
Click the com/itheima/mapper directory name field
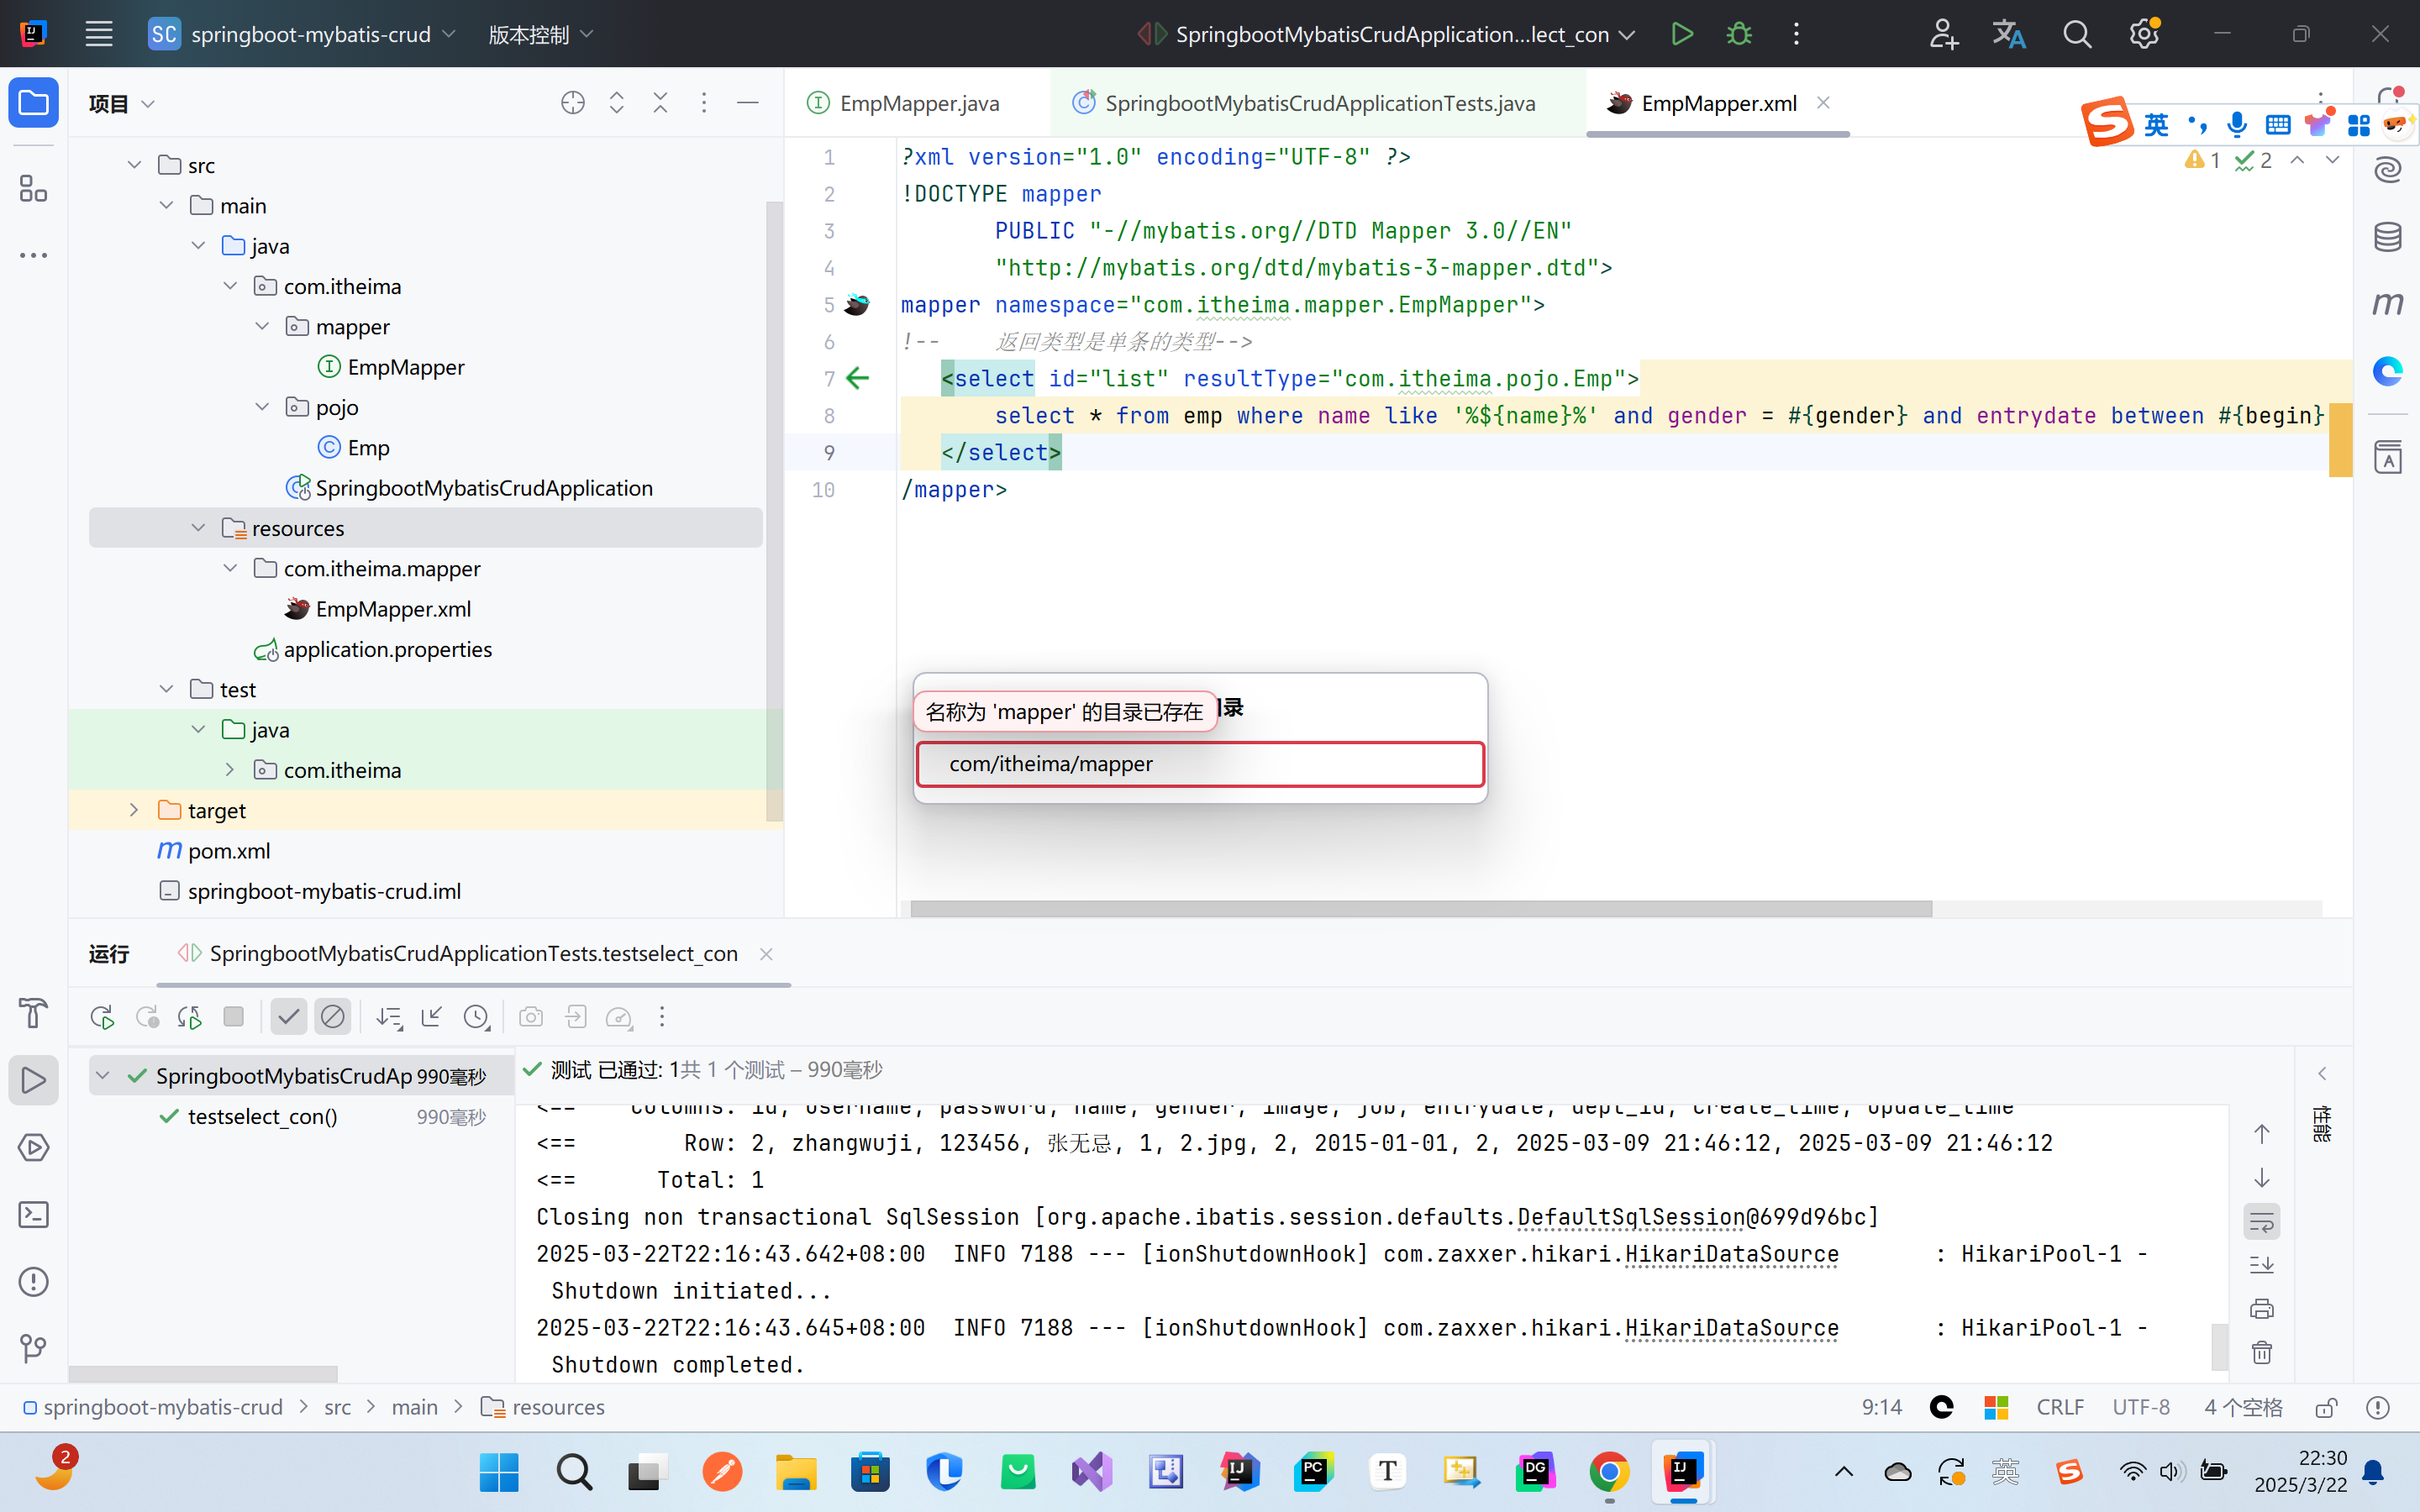[x=1200, y=764]
